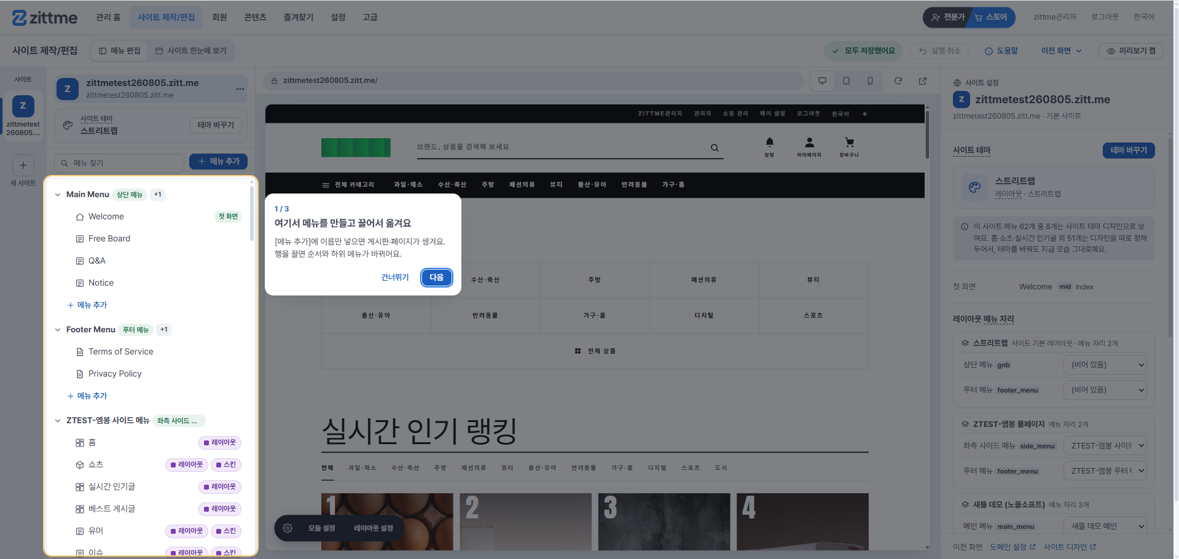Reload the site preview
The height and width of the screenshot is (559, 1179).
(898, 81)
